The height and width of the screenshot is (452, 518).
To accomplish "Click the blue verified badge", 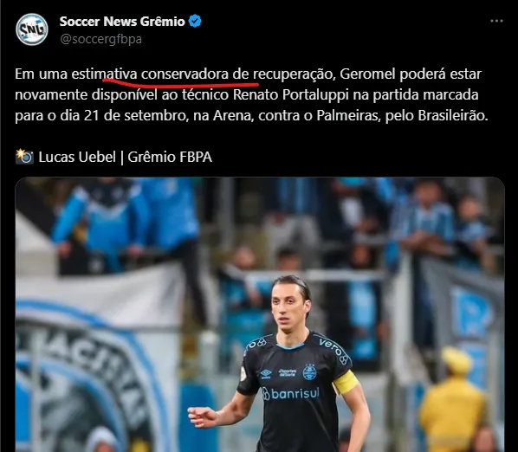I will tap(195, 21).
